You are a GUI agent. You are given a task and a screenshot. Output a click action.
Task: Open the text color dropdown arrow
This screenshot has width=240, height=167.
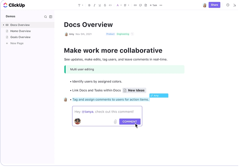pos(121,5)
